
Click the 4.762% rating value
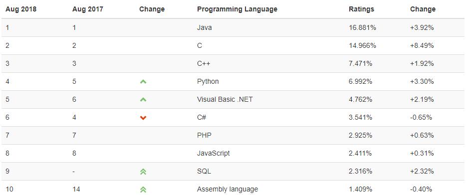click(x=361, y=100)
